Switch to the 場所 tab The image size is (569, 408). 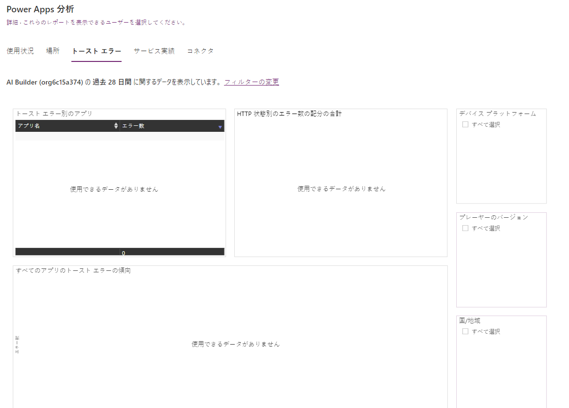[x=52, y=51]
